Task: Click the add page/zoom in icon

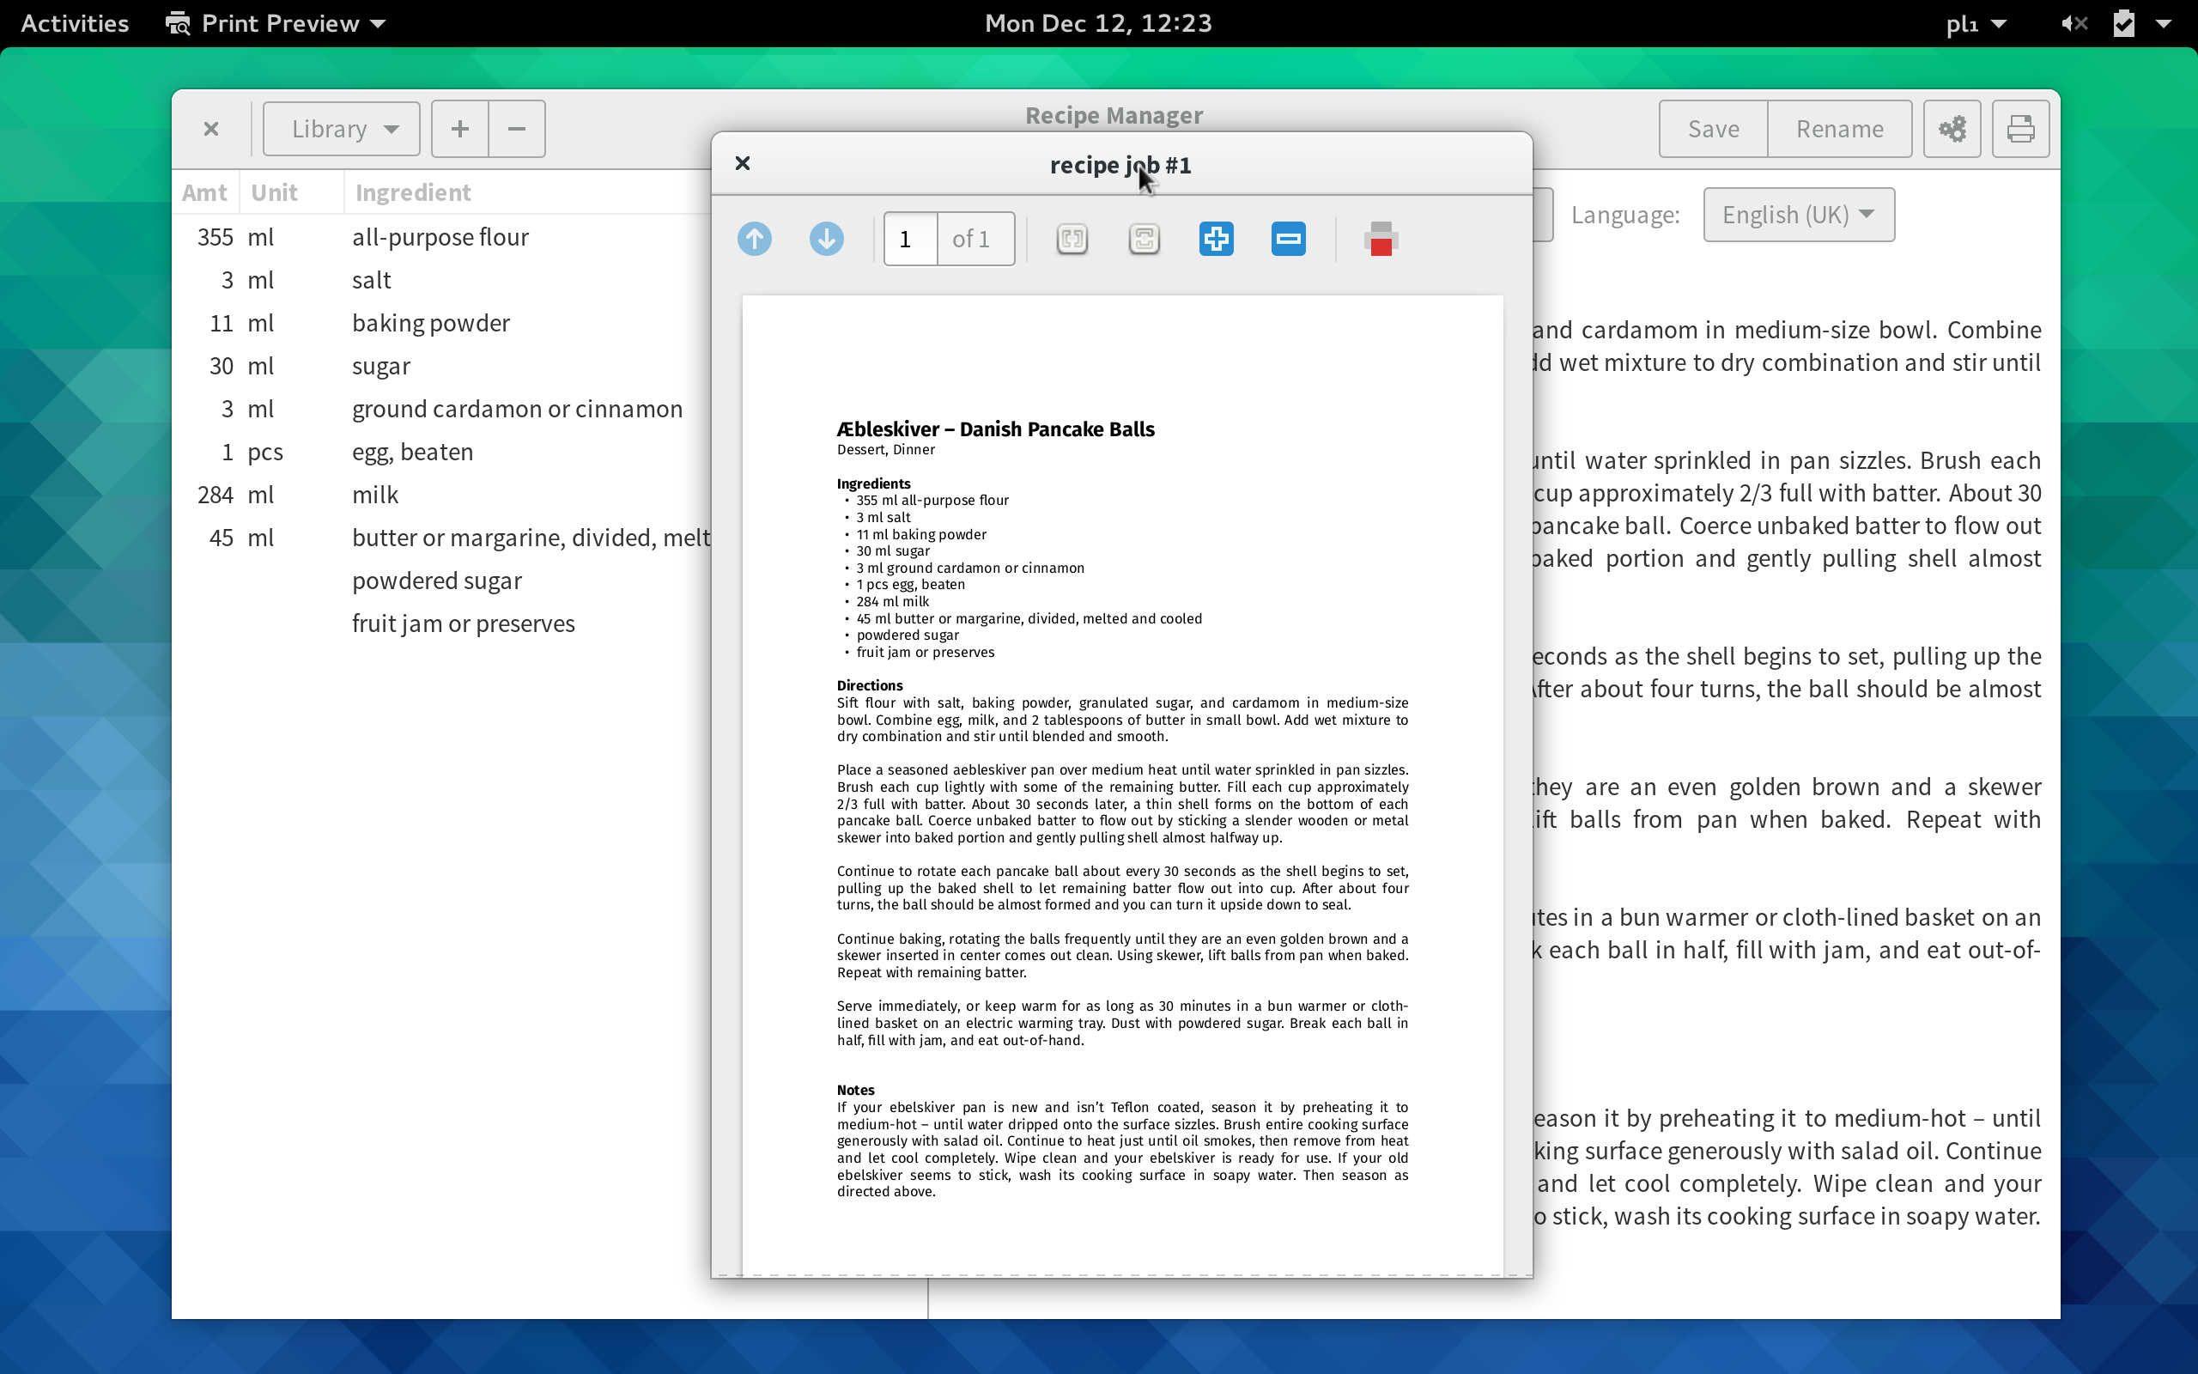Action: point(1215,237)
